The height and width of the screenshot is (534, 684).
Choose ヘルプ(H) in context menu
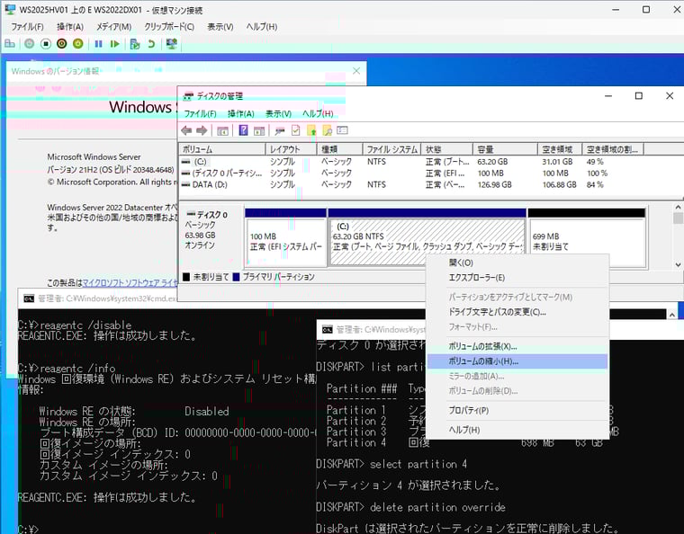click(x=517, y=430)
